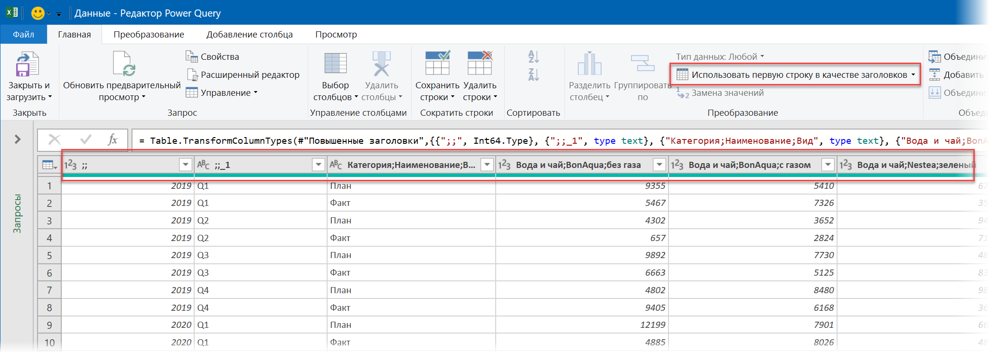Viewport: 989px width, 353px height.
Task: Click Merge Queries (Объединить) top icon
Action: (934, 57)
